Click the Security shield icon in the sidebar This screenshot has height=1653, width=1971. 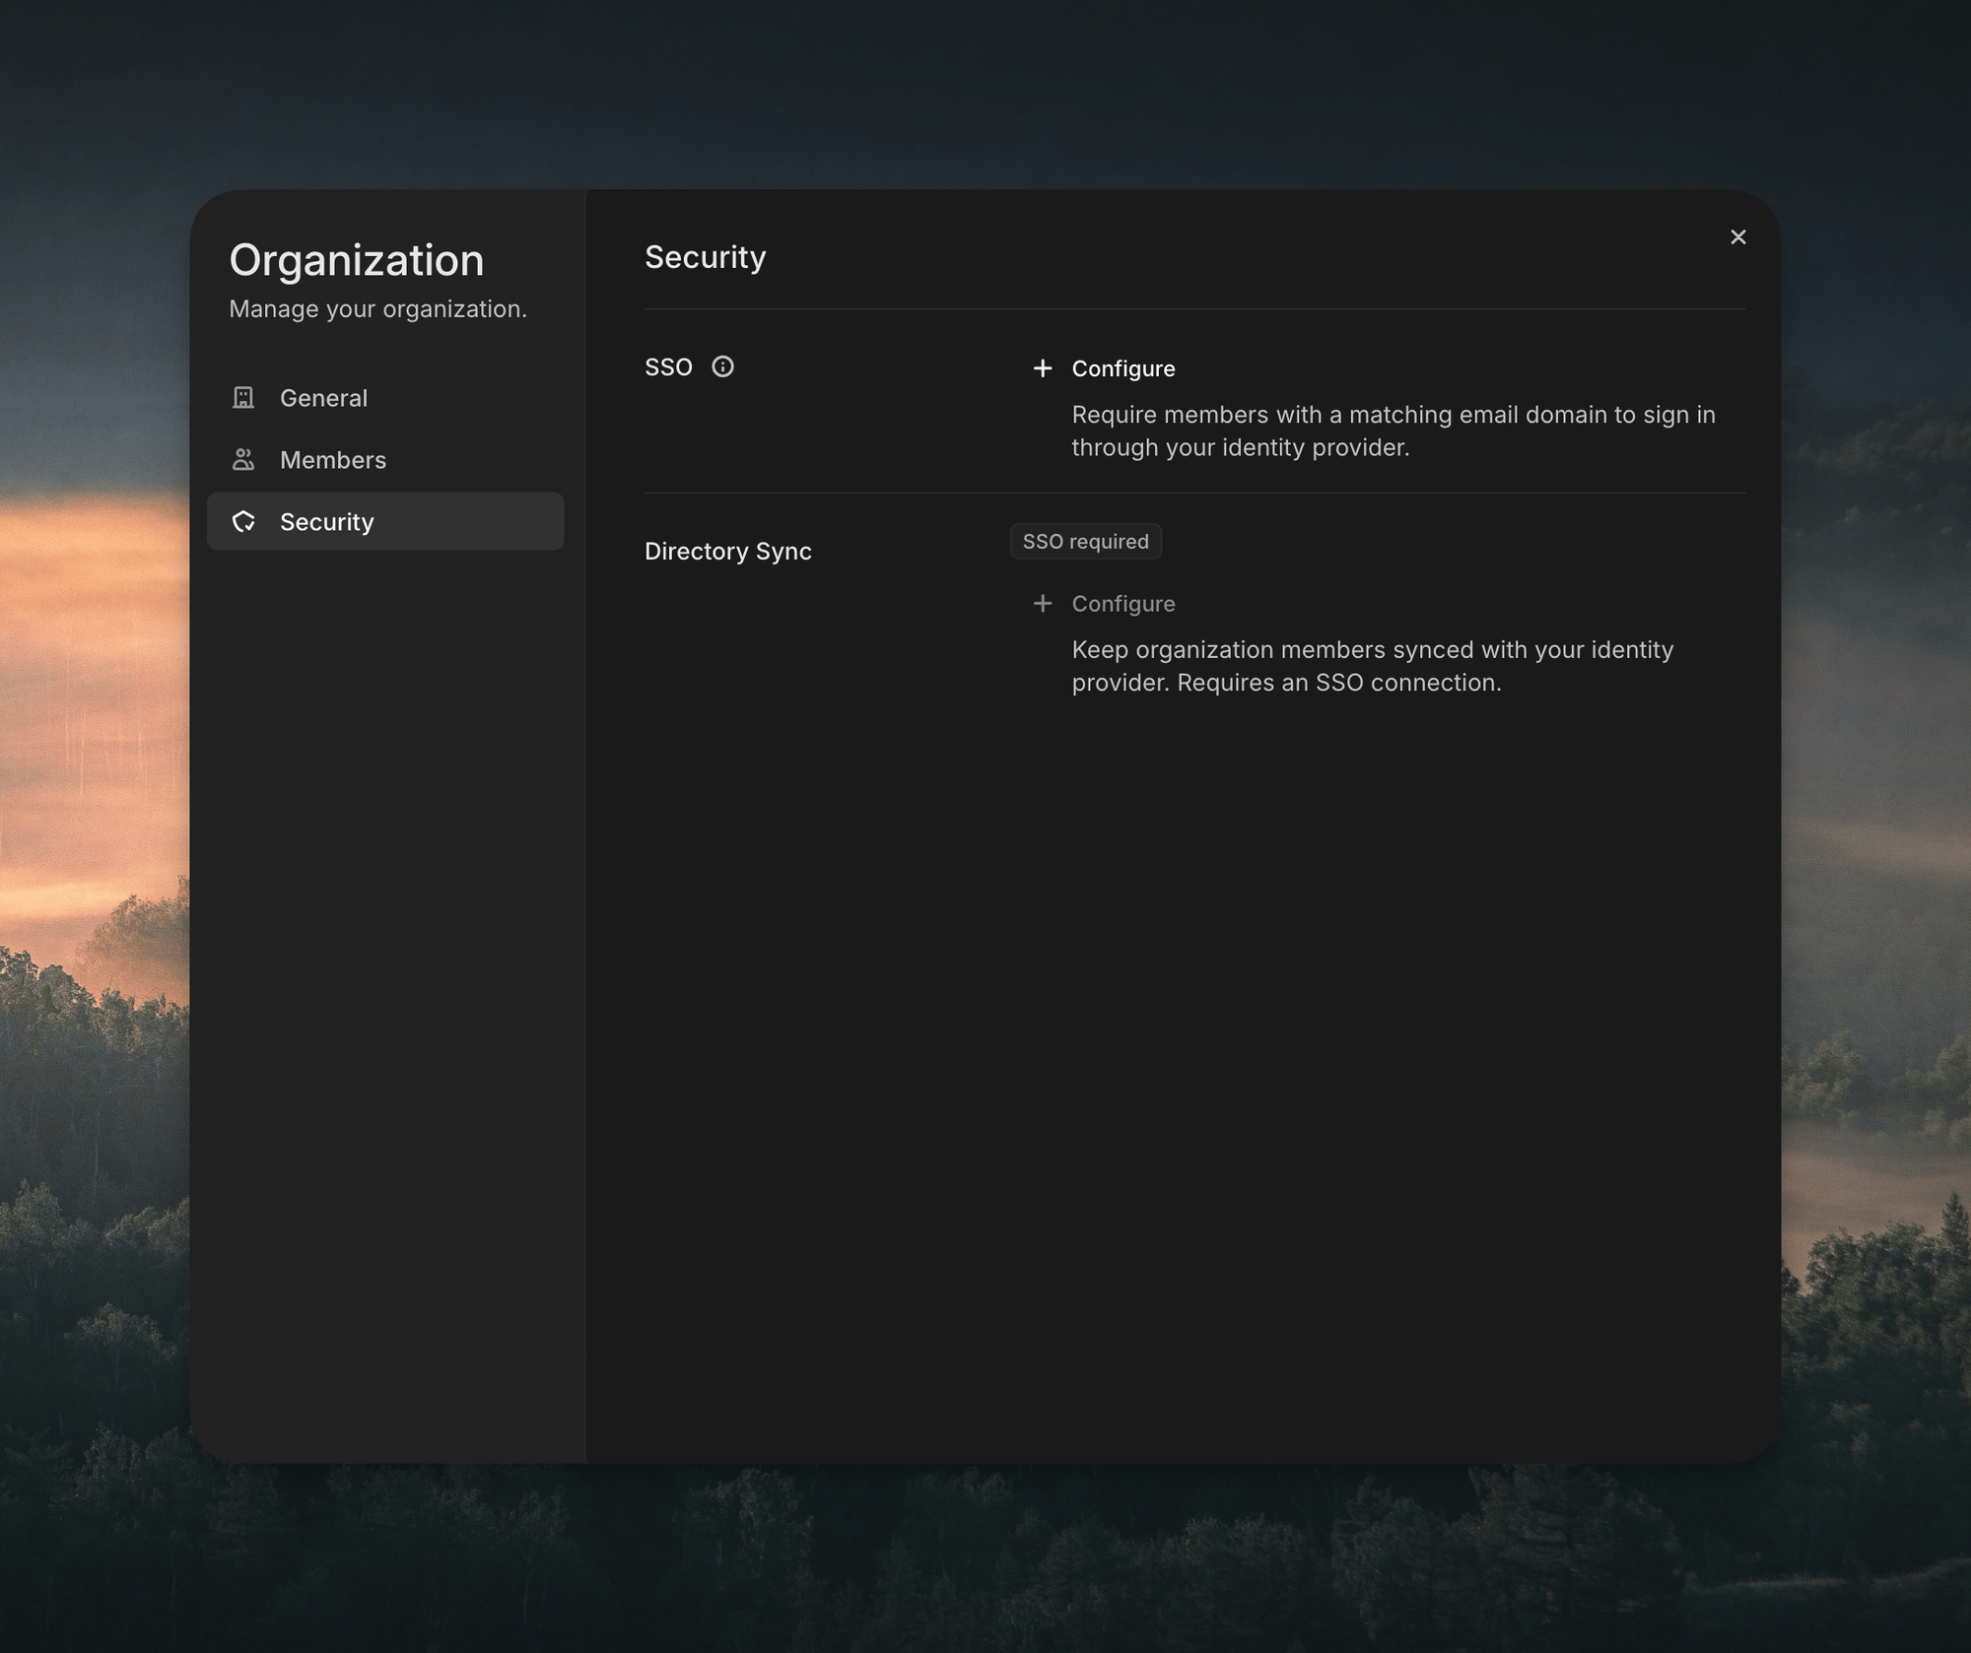[243, 522]
